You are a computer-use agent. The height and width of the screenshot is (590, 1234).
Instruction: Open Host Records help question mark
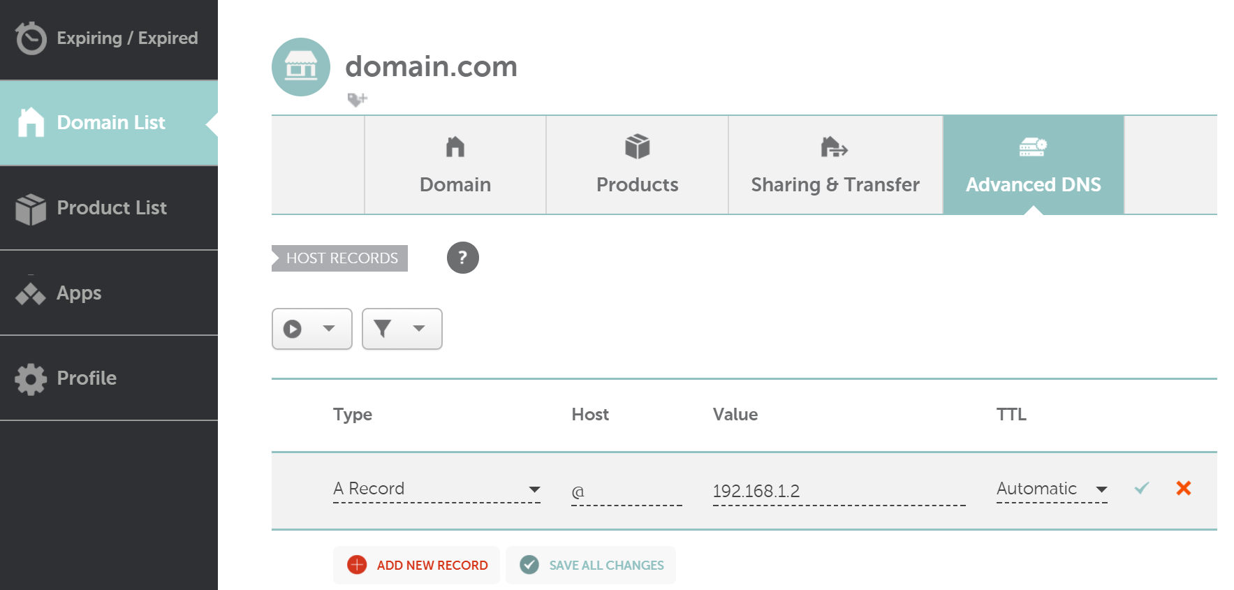click(462, 258)
